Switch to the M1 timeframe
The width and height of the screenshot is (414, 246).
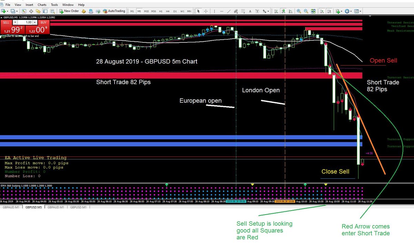pos(132,11)
